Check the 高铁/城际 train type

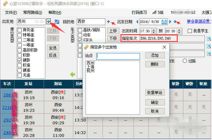tap(80, 30)
